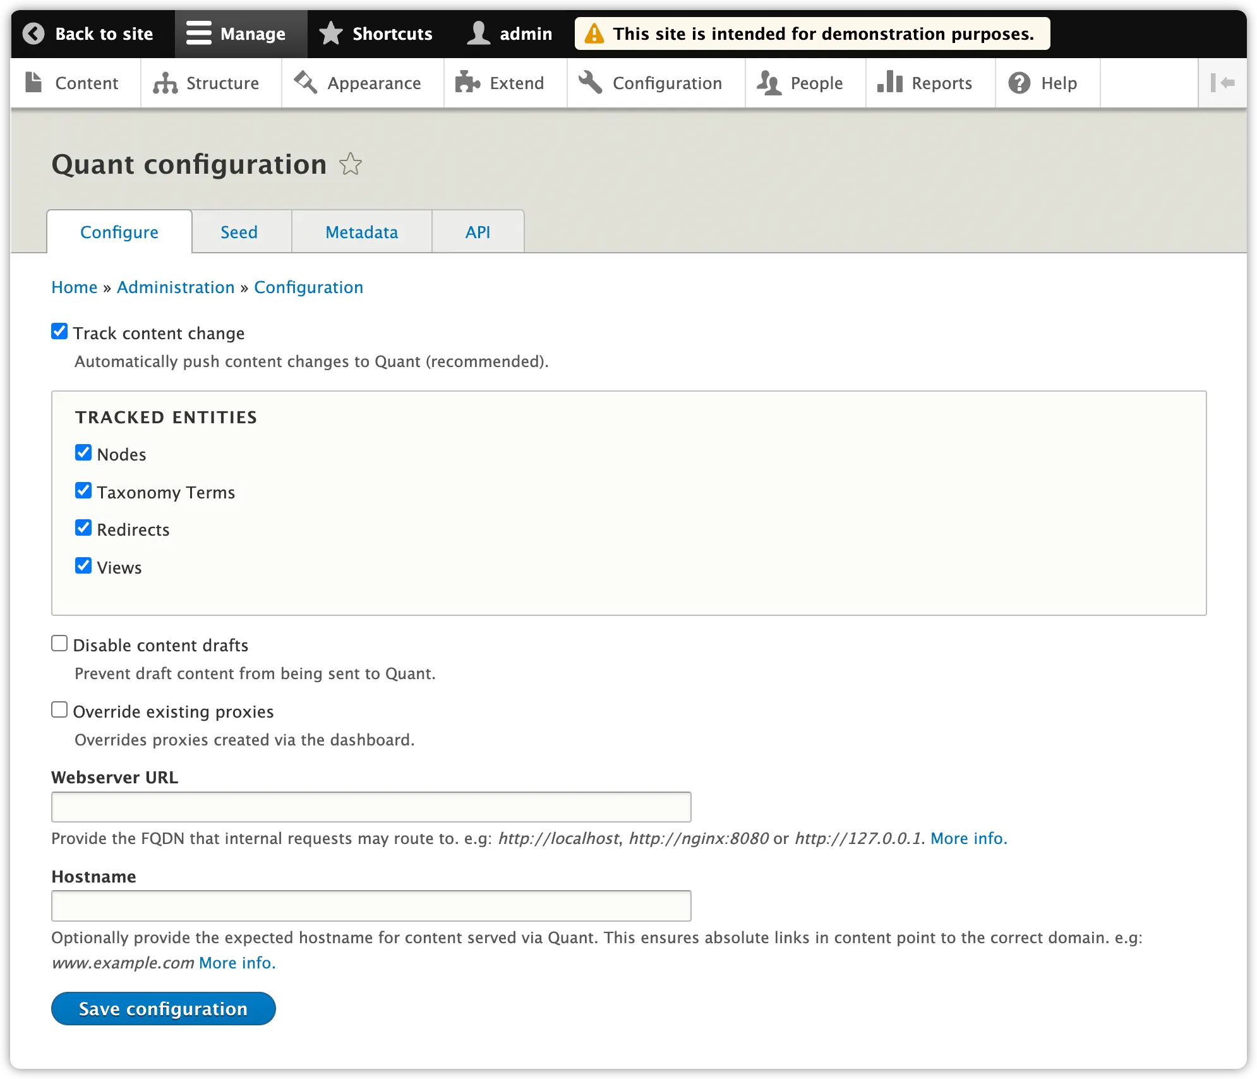Uncheck the Views tracked entity
Screen dimensions: 1257x1079
(83, 565)
